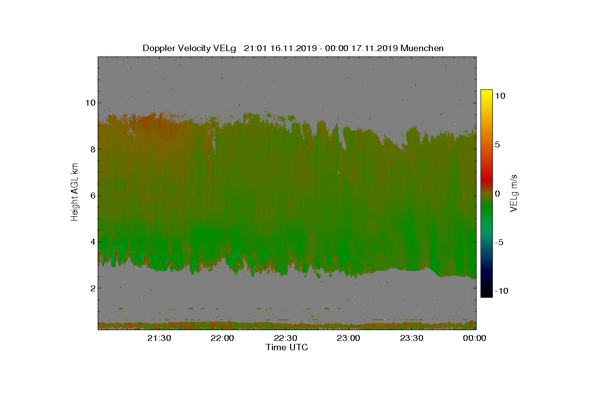Click the colorbar label '5'

coord(497,145)
